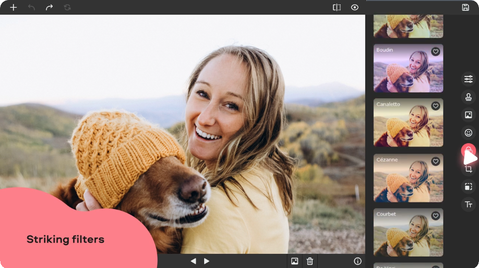Click the image icon in the bottom bar
479x268 pixels.
[x=294, y=261]
